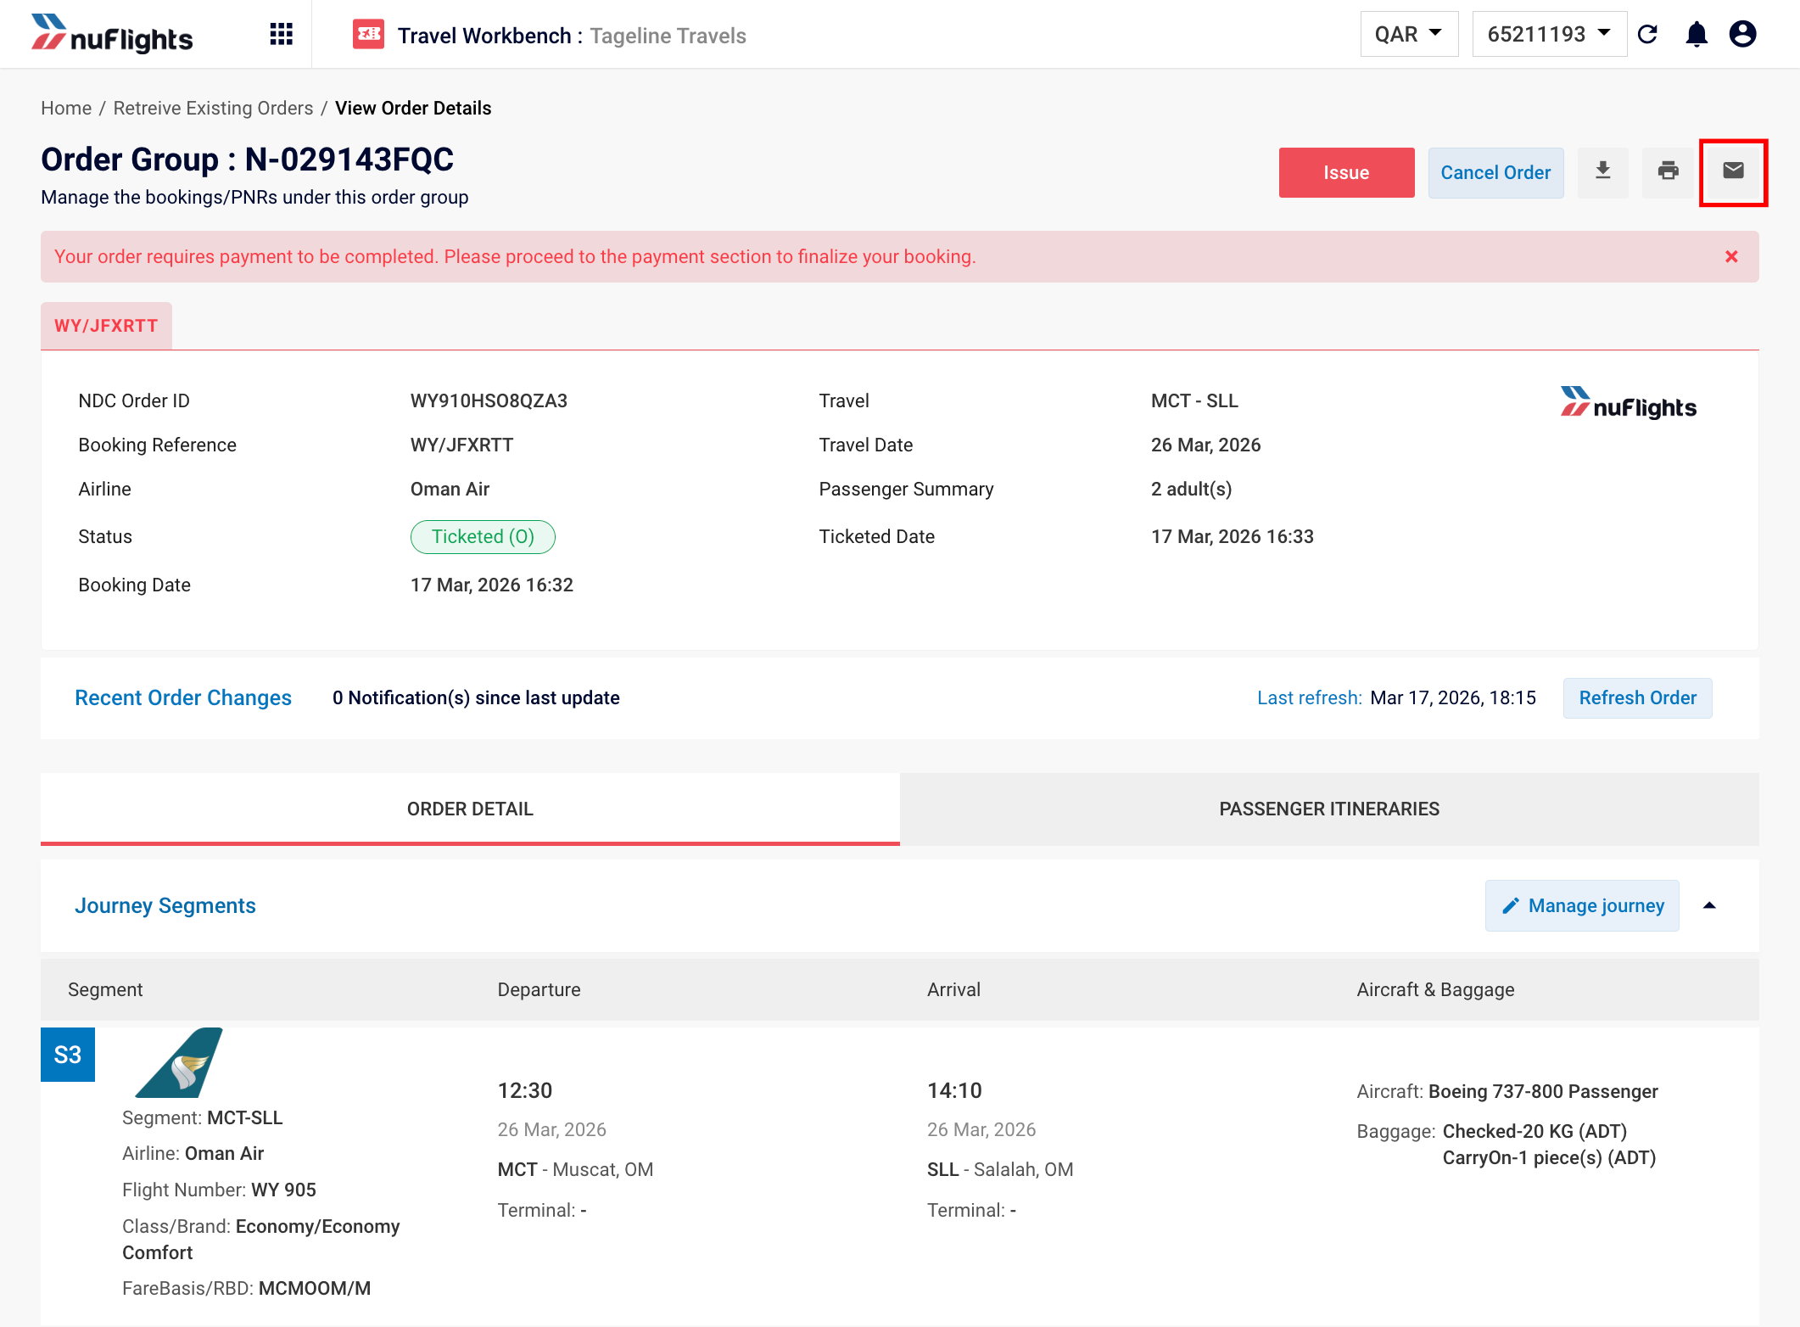Select NDC Order ID value WY910HSO8QZA3
Viewport: 1800px width, 1327px height.
tap(489, 400)
